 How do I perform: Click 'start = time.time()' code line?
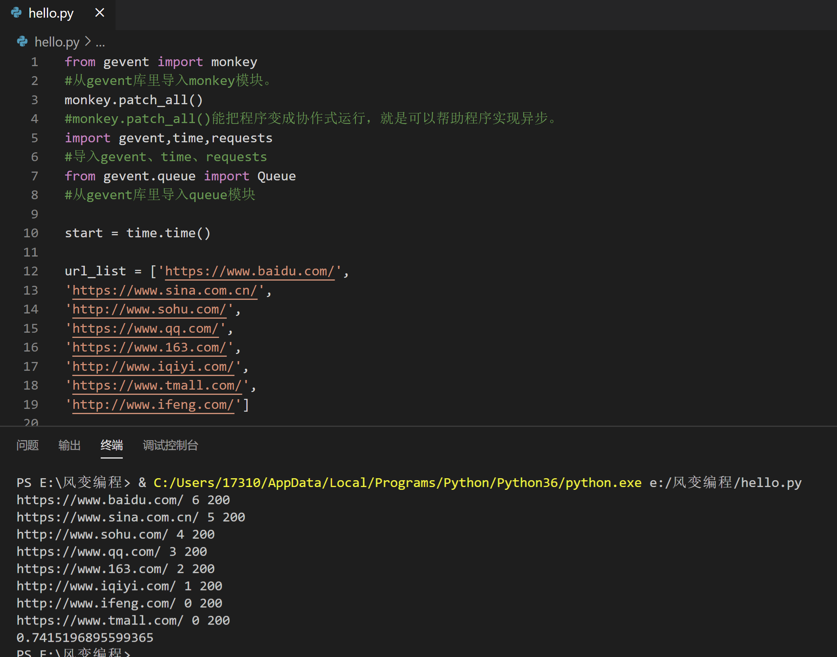click(x=138, y=233)
